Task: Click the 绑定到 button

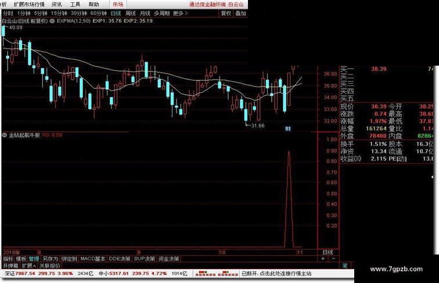Action: click(x=69, y=259)
